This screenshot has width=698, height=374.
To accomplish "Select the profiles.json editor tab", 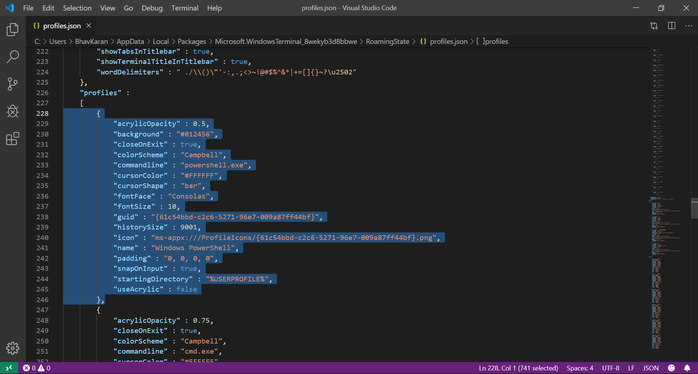I will pyautogui.click(x=62, y=25).
